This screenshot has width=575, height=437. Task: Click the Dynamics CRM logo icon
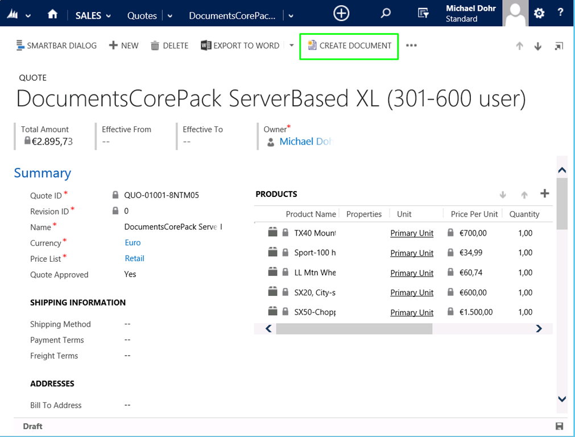click(13, 14)
